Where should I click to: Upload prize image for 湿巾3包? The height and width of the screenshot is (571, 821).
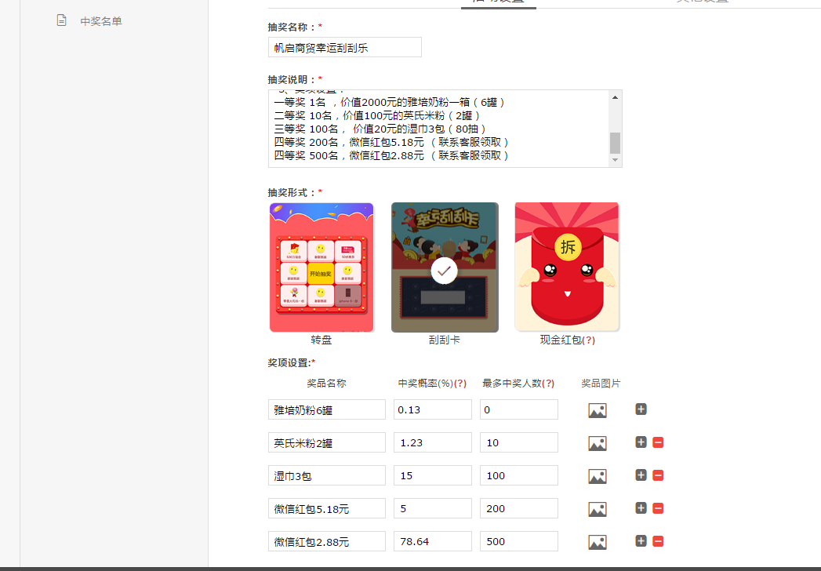pyautogui.click(x=598, y=477)
